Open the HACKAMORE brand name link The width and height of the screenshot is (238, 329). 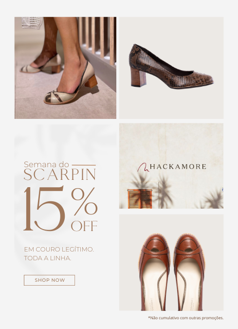[x=178, y=167]
